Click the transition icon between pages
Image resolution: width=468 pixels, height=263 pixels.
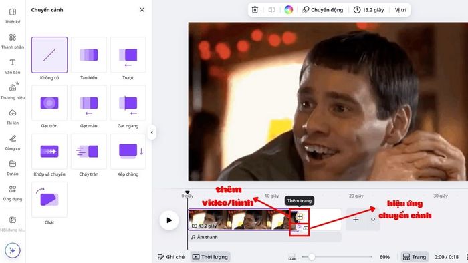click(x=300, y=228)
